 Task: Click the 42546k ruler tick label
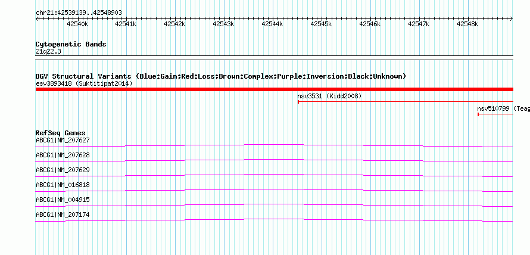click(x=370, y=24)
